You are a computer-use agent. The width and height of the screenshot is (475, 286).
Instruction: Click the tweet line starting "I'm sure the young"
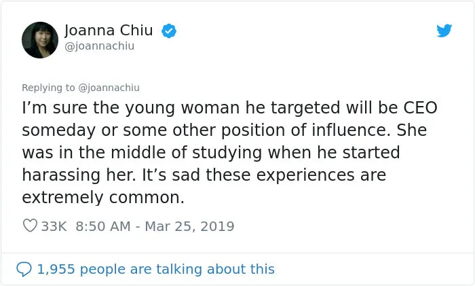229,108
